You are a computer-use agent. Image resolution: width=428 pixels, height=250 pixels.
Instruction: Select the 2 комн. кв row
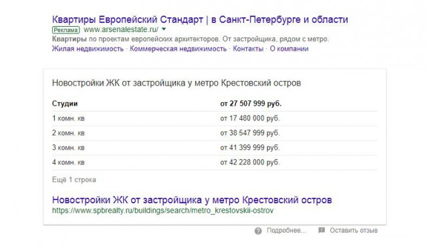(215, 133)
